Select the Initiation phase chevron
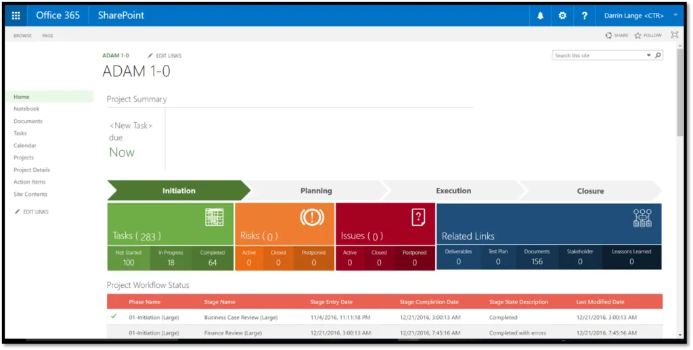 [179, 191]
